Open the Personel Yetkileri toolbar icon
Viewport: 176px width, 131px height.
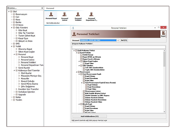[78, 17]
